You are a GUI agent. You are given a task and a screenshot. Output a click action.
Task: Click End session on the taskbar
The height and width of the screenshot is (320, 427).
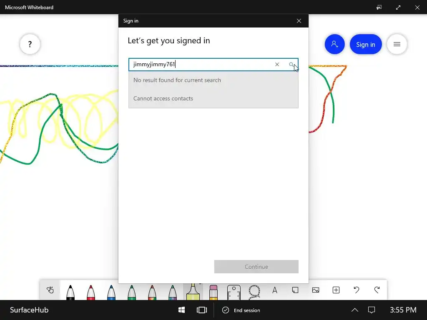pos(241,310)
